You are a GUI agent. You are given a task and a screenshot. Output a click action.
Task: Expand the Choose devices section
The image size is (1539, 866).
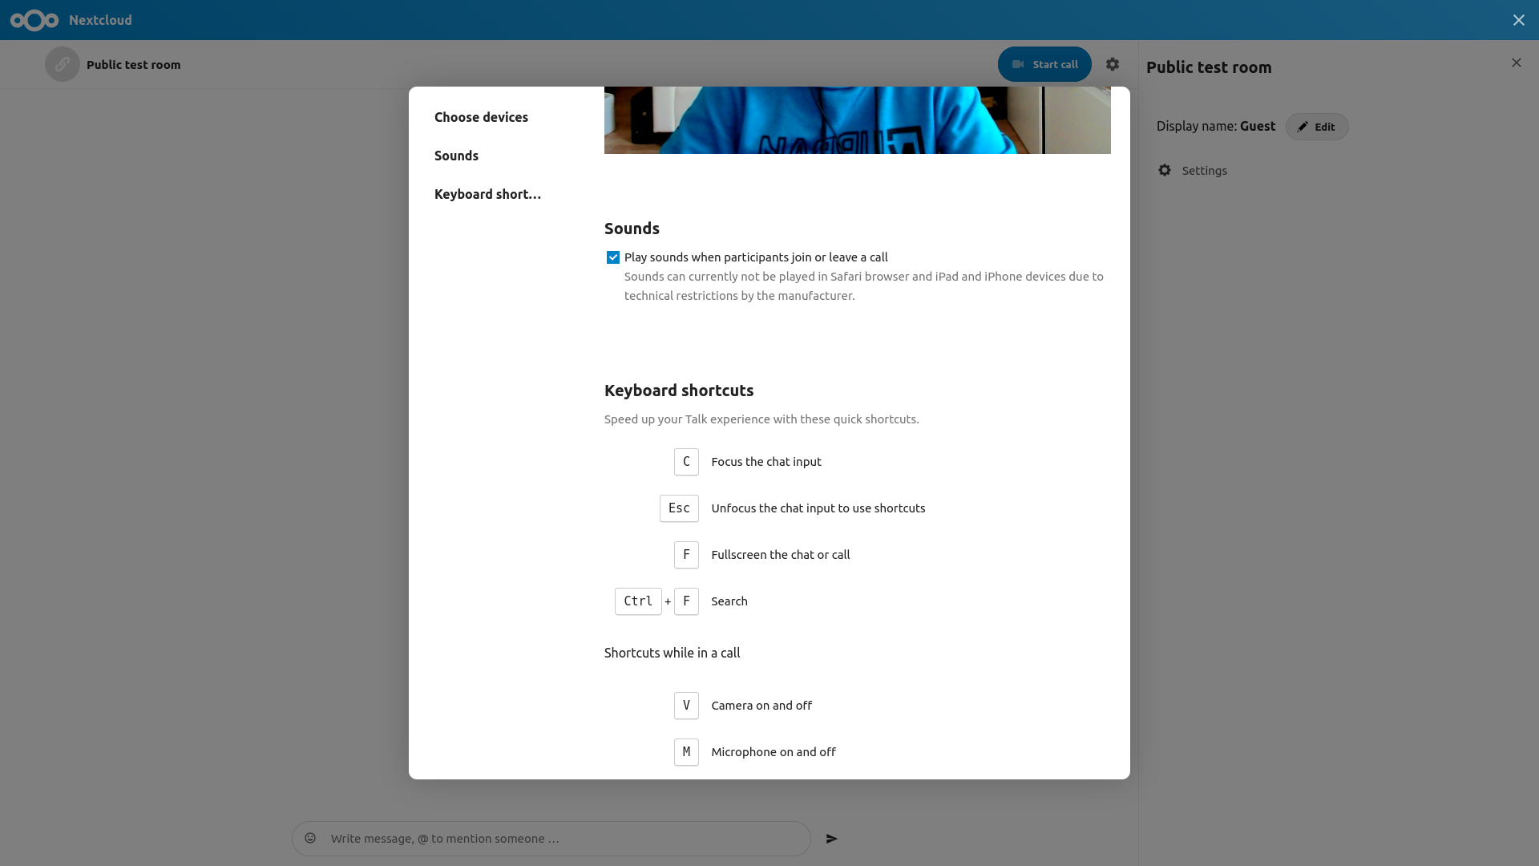point(481,116)
